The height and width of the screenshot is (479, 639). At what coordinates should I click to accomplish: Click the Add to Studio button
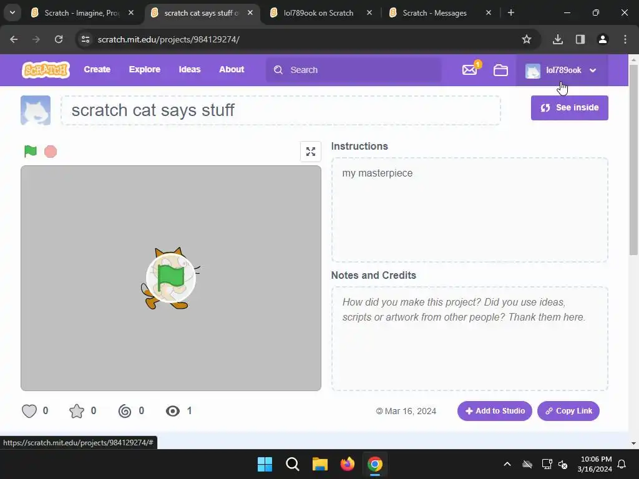[494, 411]
